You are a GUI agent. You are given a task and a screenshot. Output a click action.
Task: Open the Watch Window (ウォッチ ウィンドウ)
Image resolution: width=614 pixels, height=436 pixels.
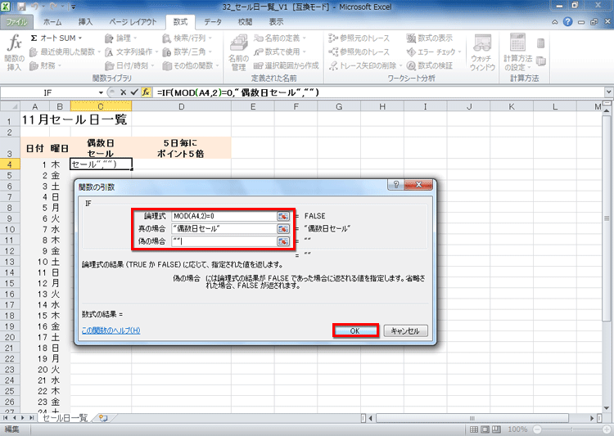pos(482,52)
